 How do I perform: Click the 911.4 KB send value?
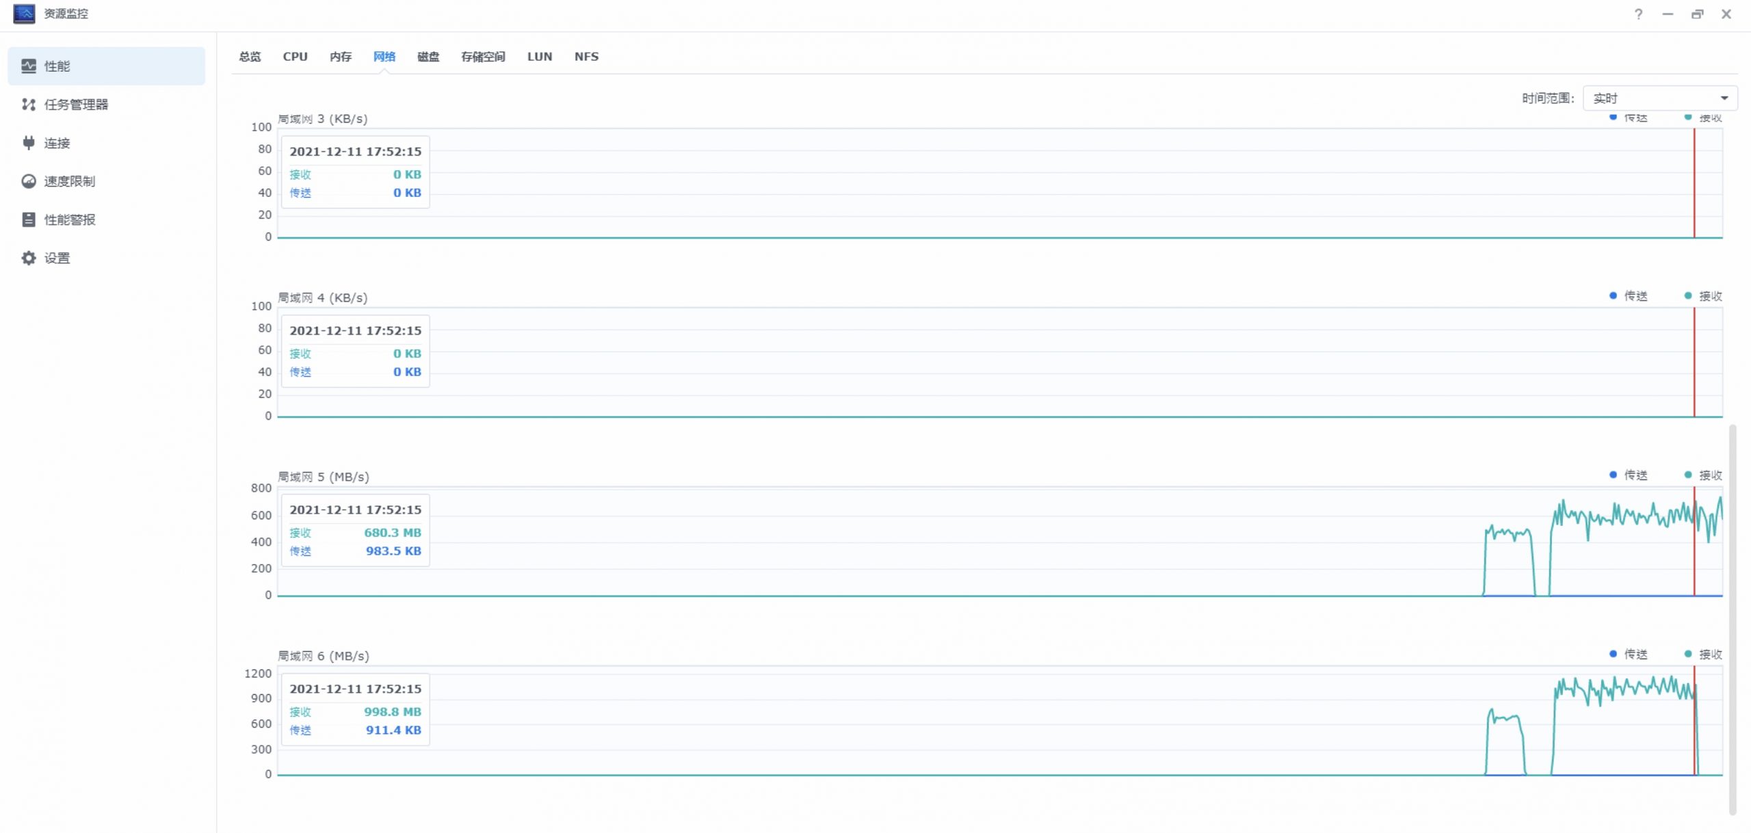(393, 730)
